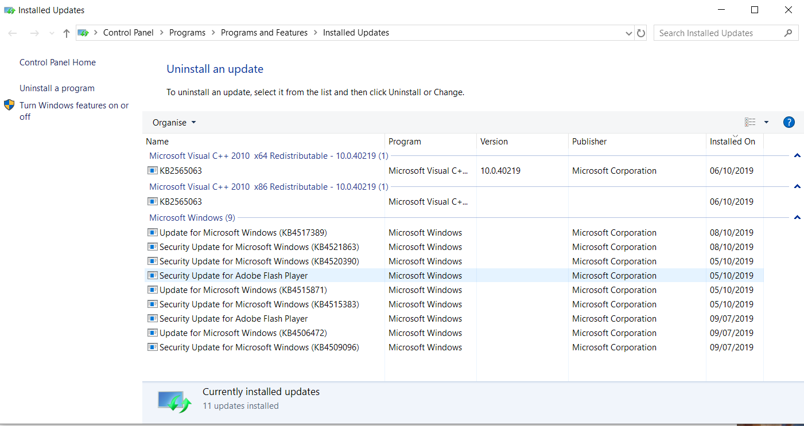This screenshot has width=804, height=426.
Task: Select Security Update for Microsoft Windows (KB4520390)
Action: (259, 261)
